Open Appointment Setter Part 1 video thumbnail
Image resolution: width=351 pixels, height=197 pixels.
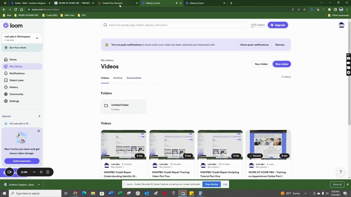[x=268, y=145]
